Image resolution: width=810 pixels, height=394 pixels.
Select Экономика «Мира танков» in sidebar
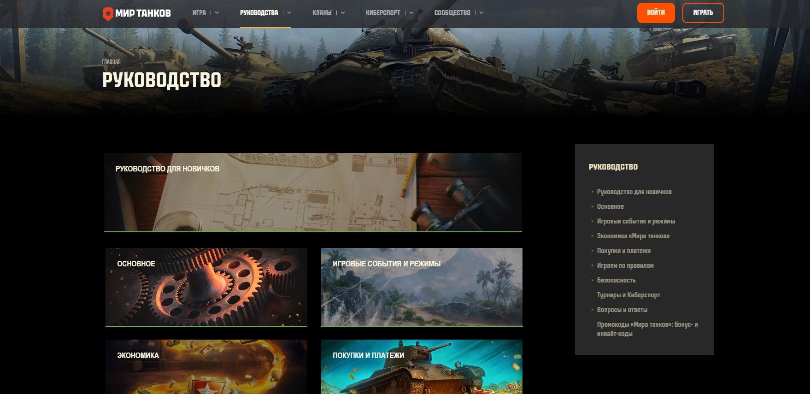(x=633, y=236)
